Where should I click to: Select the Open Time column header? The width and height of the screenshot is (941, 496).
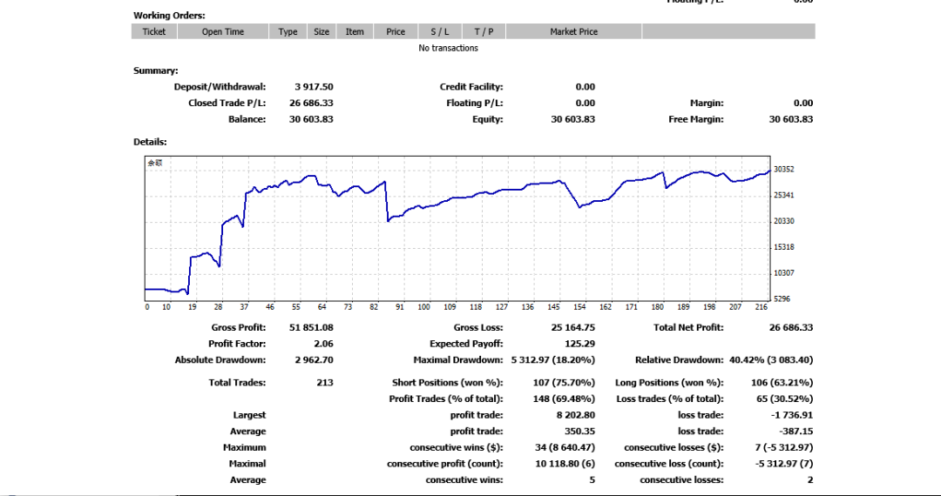pyautogui.click(x=223, y=31)
